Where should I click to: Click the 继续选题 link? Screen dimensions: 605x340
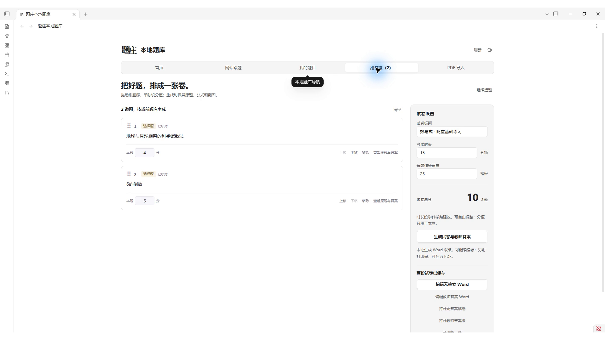[484, 90]
